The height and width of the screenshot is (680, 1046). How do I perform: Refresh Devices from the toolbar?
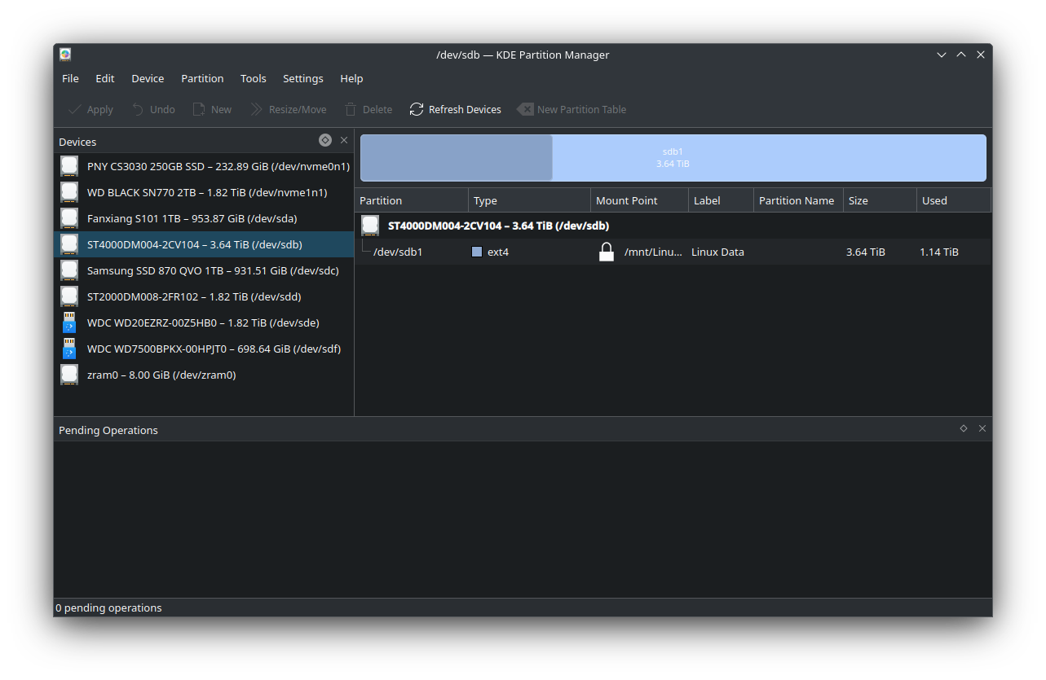(x=455, y=109)
